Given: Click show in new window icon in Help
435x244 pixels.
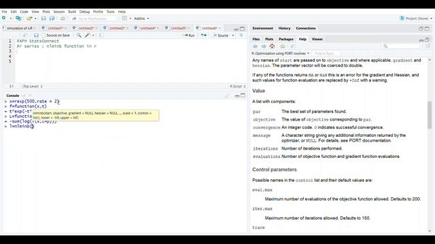Looking at the screenshot, I should 293,46.
